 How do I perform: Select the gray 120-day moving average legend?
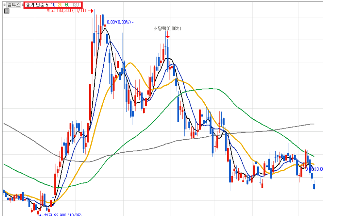tap(75, 5)
